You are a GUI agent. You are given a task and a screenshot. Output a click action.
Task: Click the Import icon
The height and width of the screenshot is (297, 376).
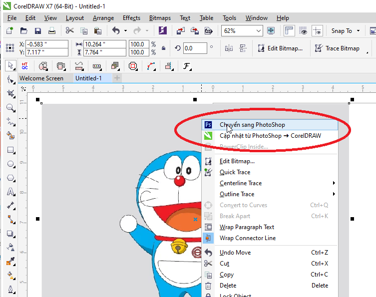tap(181, 30)
